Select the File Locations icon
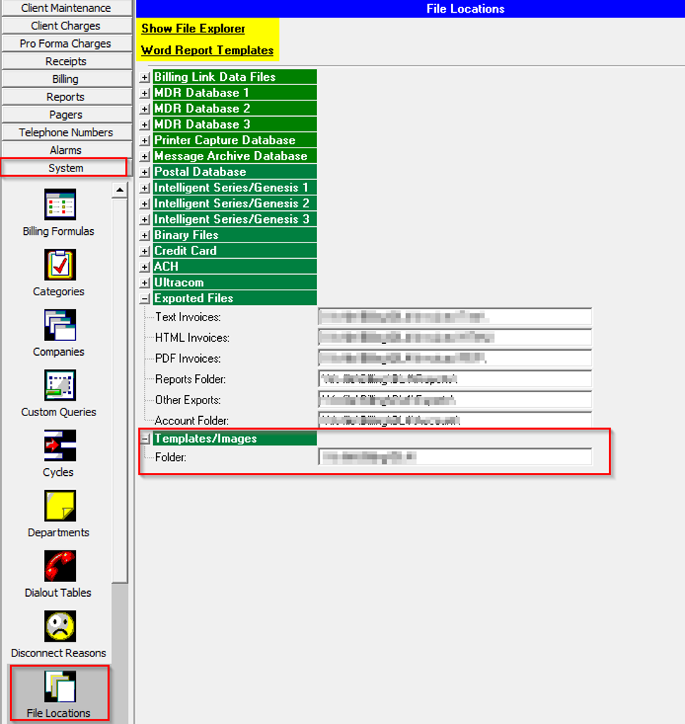The height and width of the screenshot is (724, 685). [x=59, y=687]
